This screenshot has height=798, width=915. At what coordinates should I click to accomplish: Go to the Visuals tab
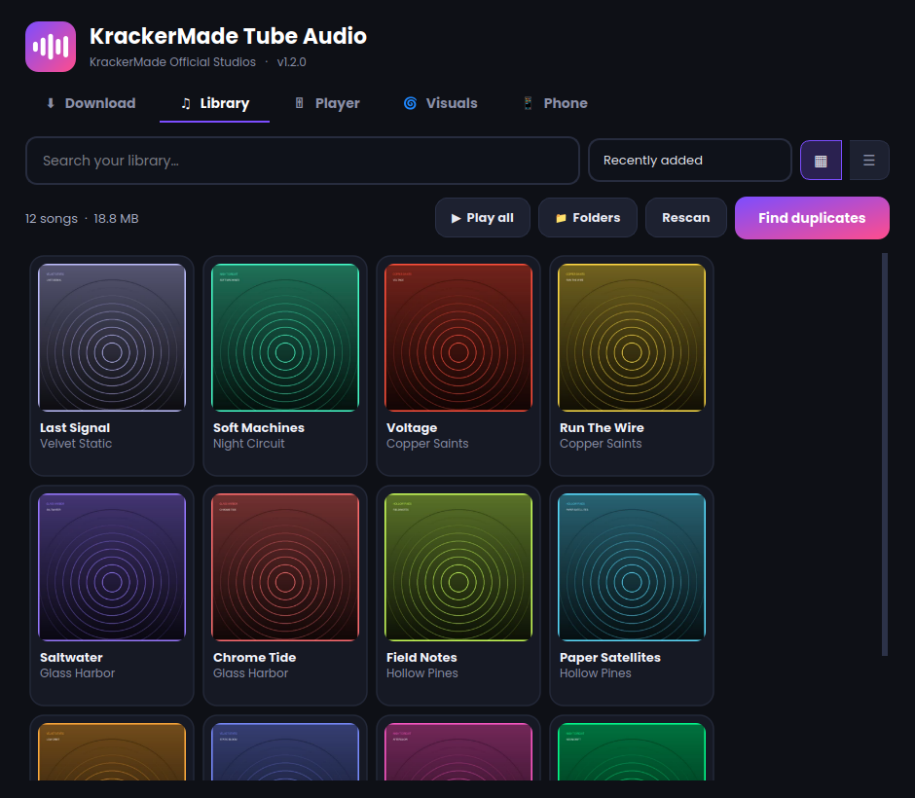(441, 103)
